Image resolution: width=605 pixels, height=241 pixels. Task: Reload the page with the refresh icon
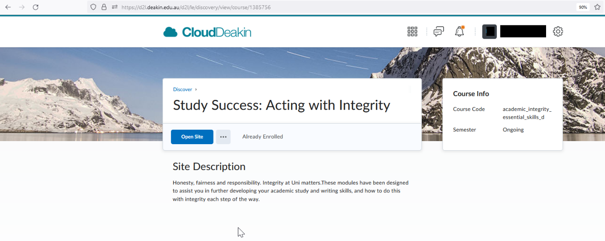tap(36, 7)
